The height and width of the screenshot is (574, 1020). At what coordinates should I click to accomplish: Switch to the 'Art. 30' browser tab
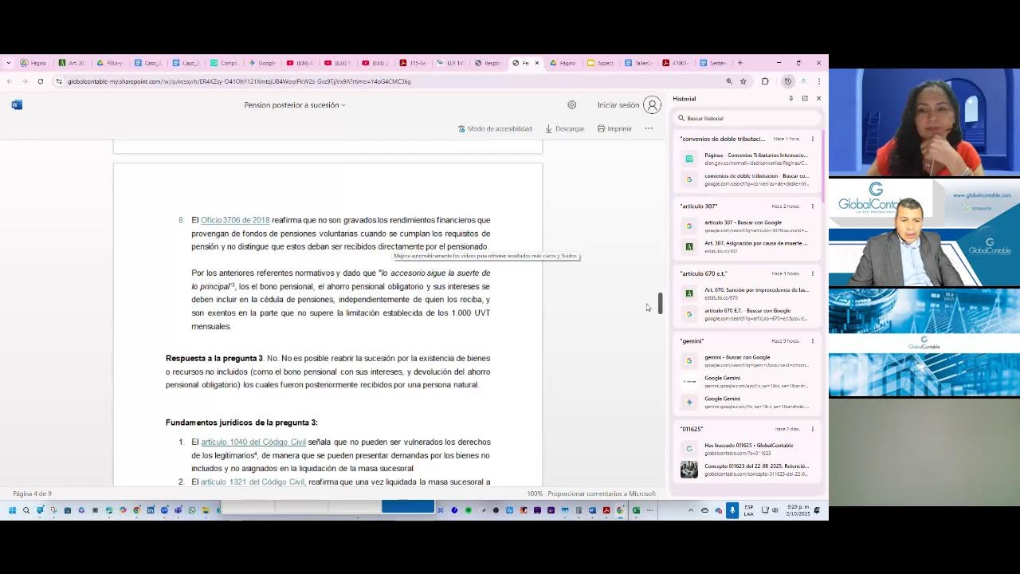(72, 63)
